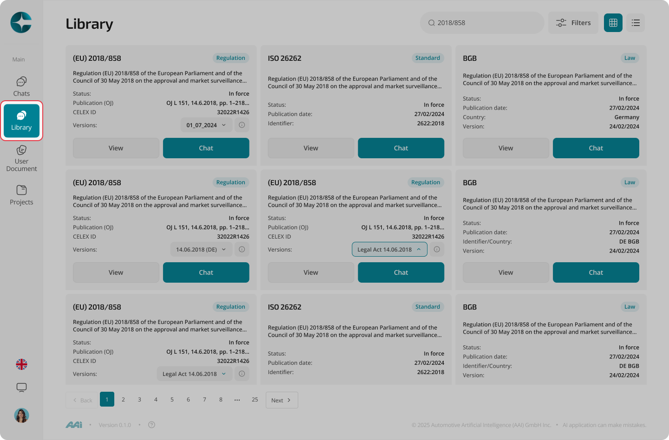Chat on card with expanded Legal Act dropdown
The height and width of the screenshot is (440, 669).
coord(401,272)
